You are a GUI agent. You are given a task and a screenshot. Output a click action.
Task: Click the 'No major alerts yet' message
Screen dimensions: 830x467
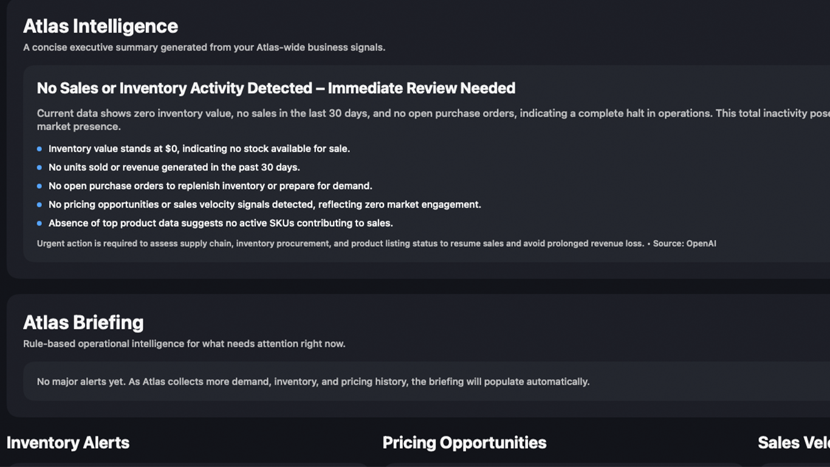click(x=313, y=382)
